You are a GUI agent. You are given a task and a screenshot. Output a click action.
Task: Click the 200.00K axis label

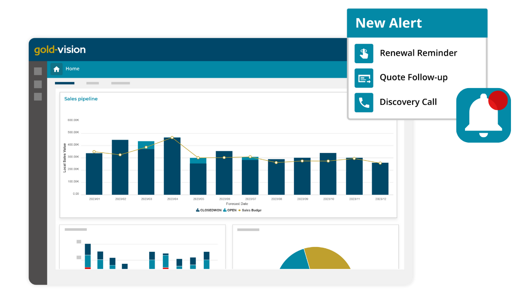pyautogui.click(x=73, y=169)
